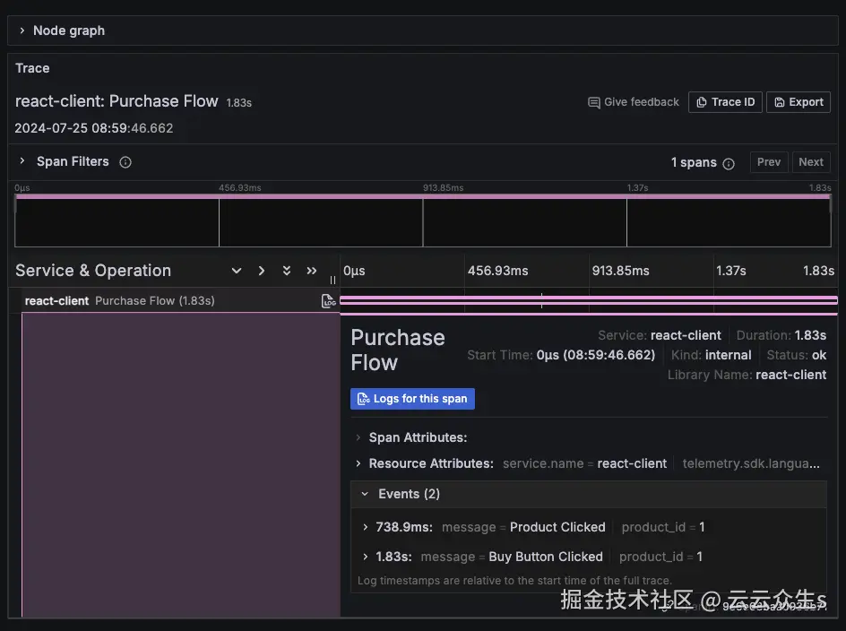Go to previous span with Prev

768,162
